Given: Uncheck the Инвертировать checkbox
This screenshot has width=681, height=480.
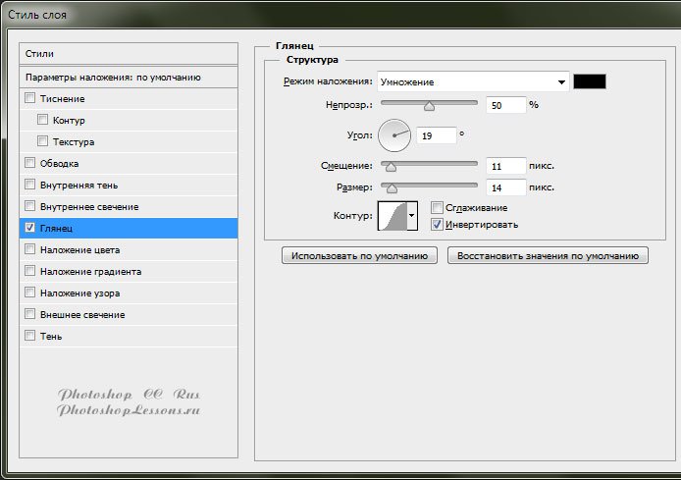Looking at the screenshot, I should click(437, 224).
